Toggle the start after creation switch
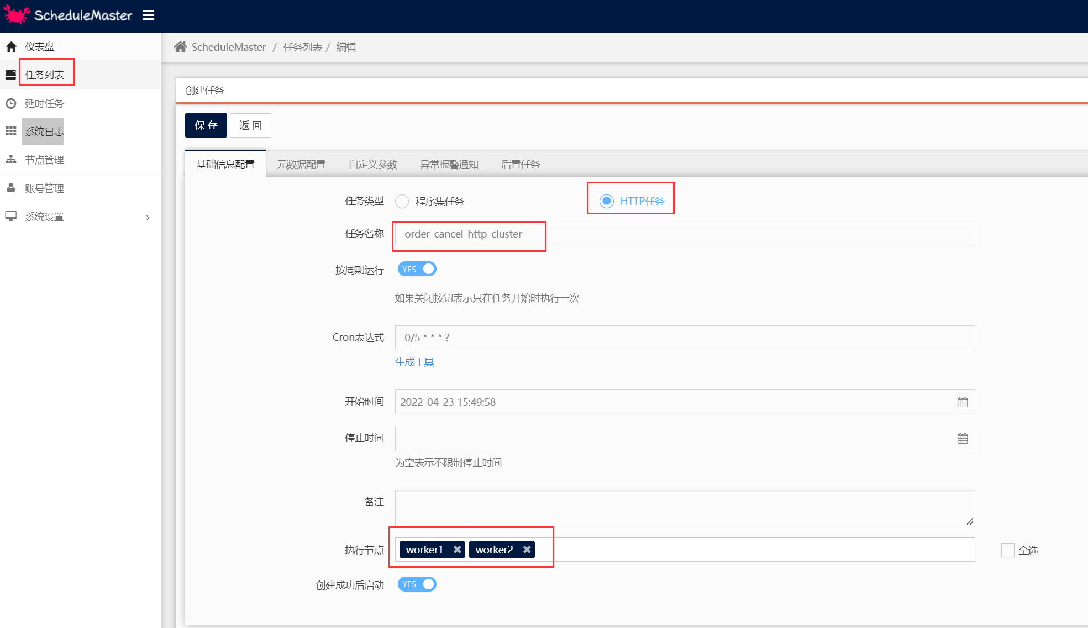The height and width of the screenshot is (628, 1088). coord(417,584)
